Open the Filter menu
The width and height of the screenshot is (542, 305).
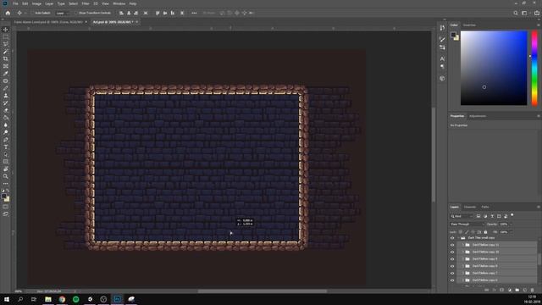click(x=86, y=3)
